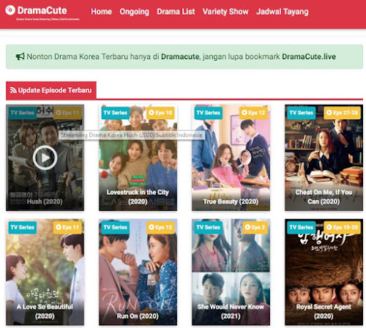Viewport: 366px width, 328px height.
Task: Open the Run On (2020) title link
Action: coord(138,316)
